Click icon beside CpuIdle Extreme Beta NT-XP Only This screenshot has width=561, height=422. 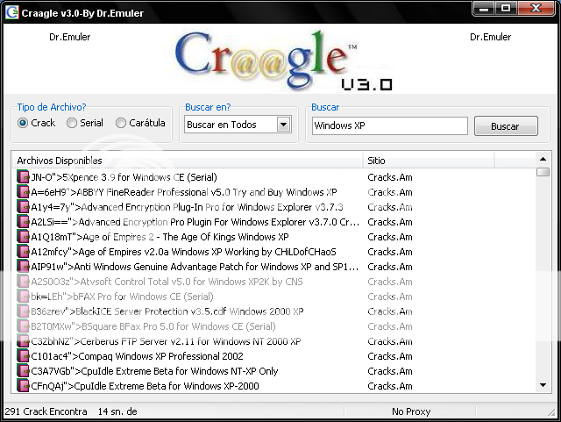[23, 371]
